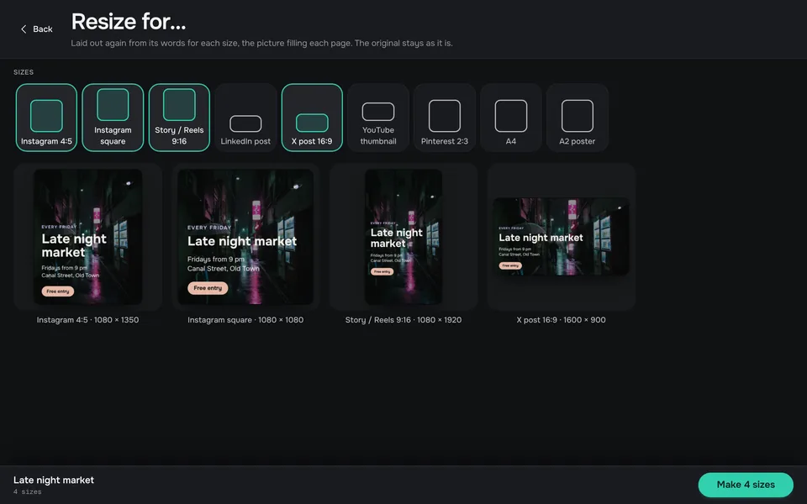Select the A4 size
Screen dimensions: 807x504
pos(511,118)
